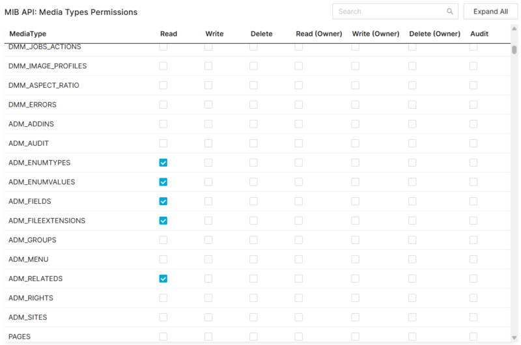Click the Audit column header
The height and width of the screenshot is (345, 521).
pyautogui.click(x=479, y=34)
